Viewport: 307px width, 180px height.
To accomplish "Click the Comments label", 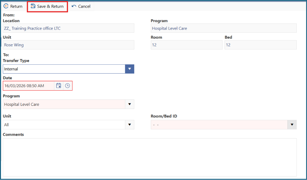I will point(13,135).
